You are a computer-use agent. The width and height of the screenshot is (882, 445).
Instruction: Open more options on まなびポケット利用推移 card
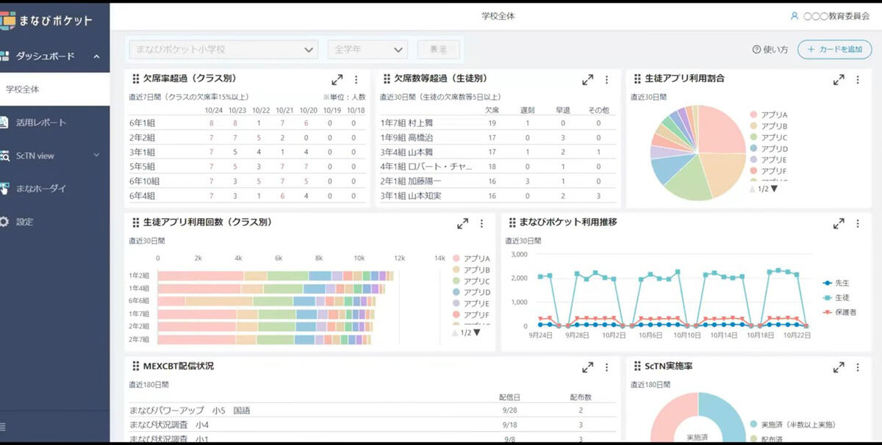[x=857, y=223]
